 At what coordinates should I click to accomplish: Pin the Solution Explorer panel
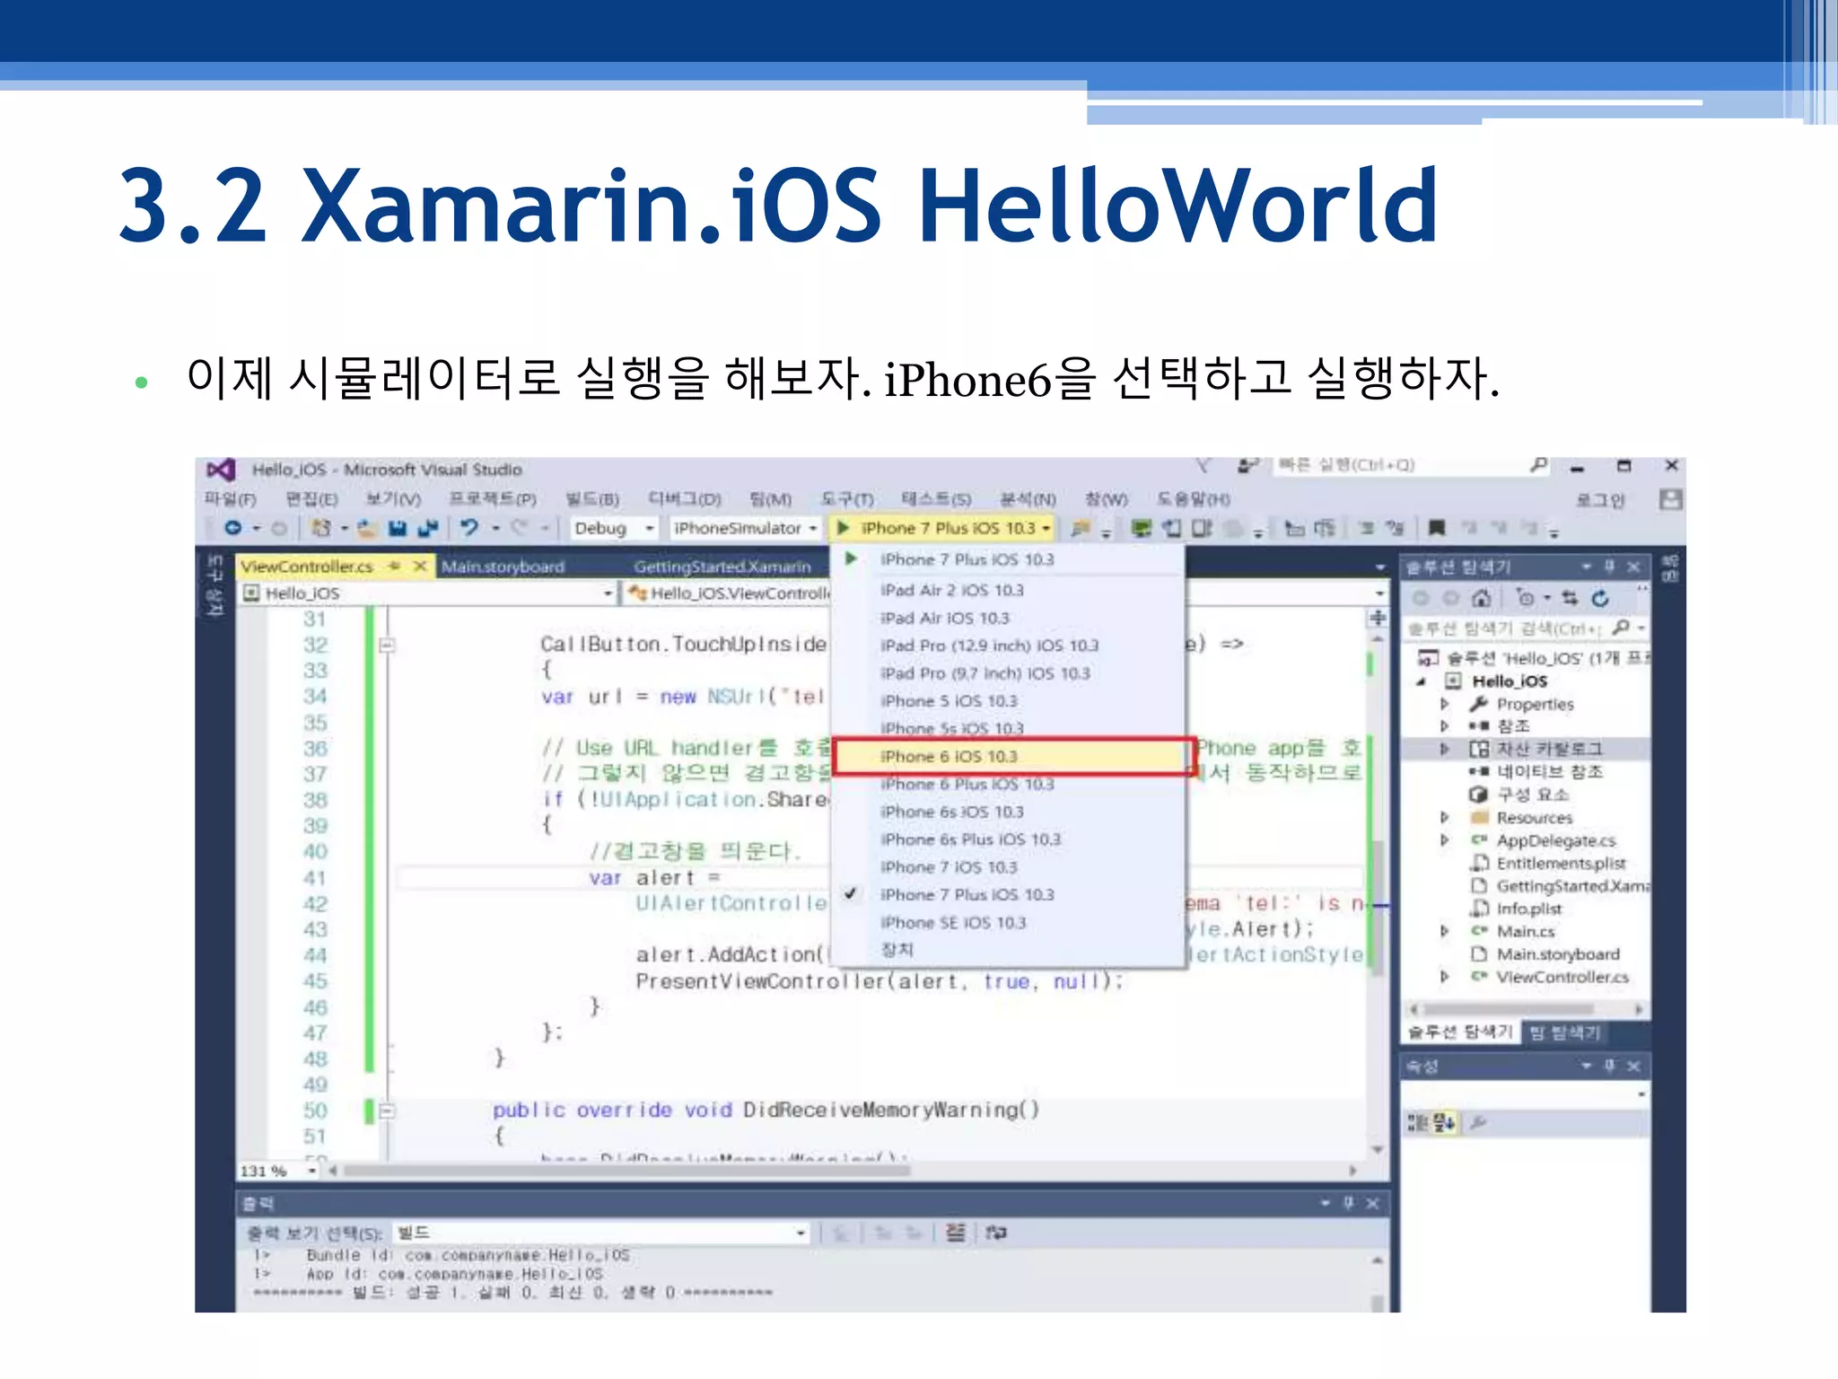coord(1609,567)
